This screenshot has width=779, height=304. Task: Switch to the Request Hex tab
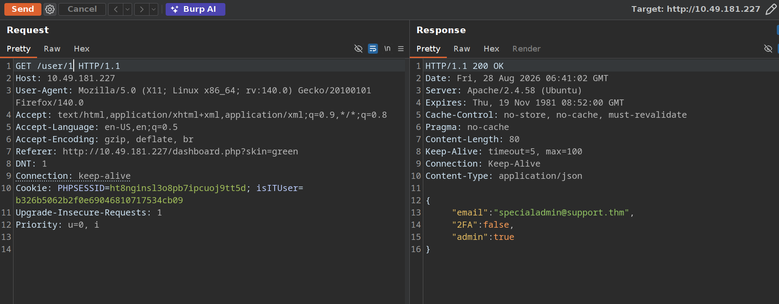[82, 49]
